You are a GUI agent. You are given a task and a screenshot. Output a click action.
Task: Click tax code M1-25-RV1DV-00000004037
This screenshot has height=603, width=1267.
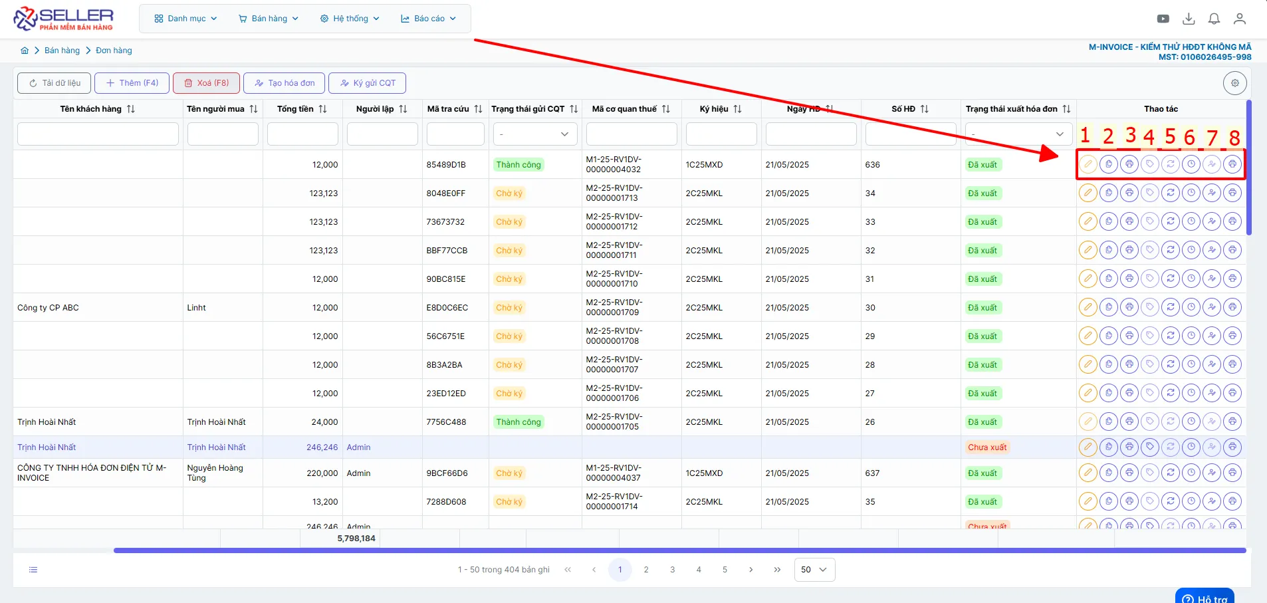click(x=613, y=473)
